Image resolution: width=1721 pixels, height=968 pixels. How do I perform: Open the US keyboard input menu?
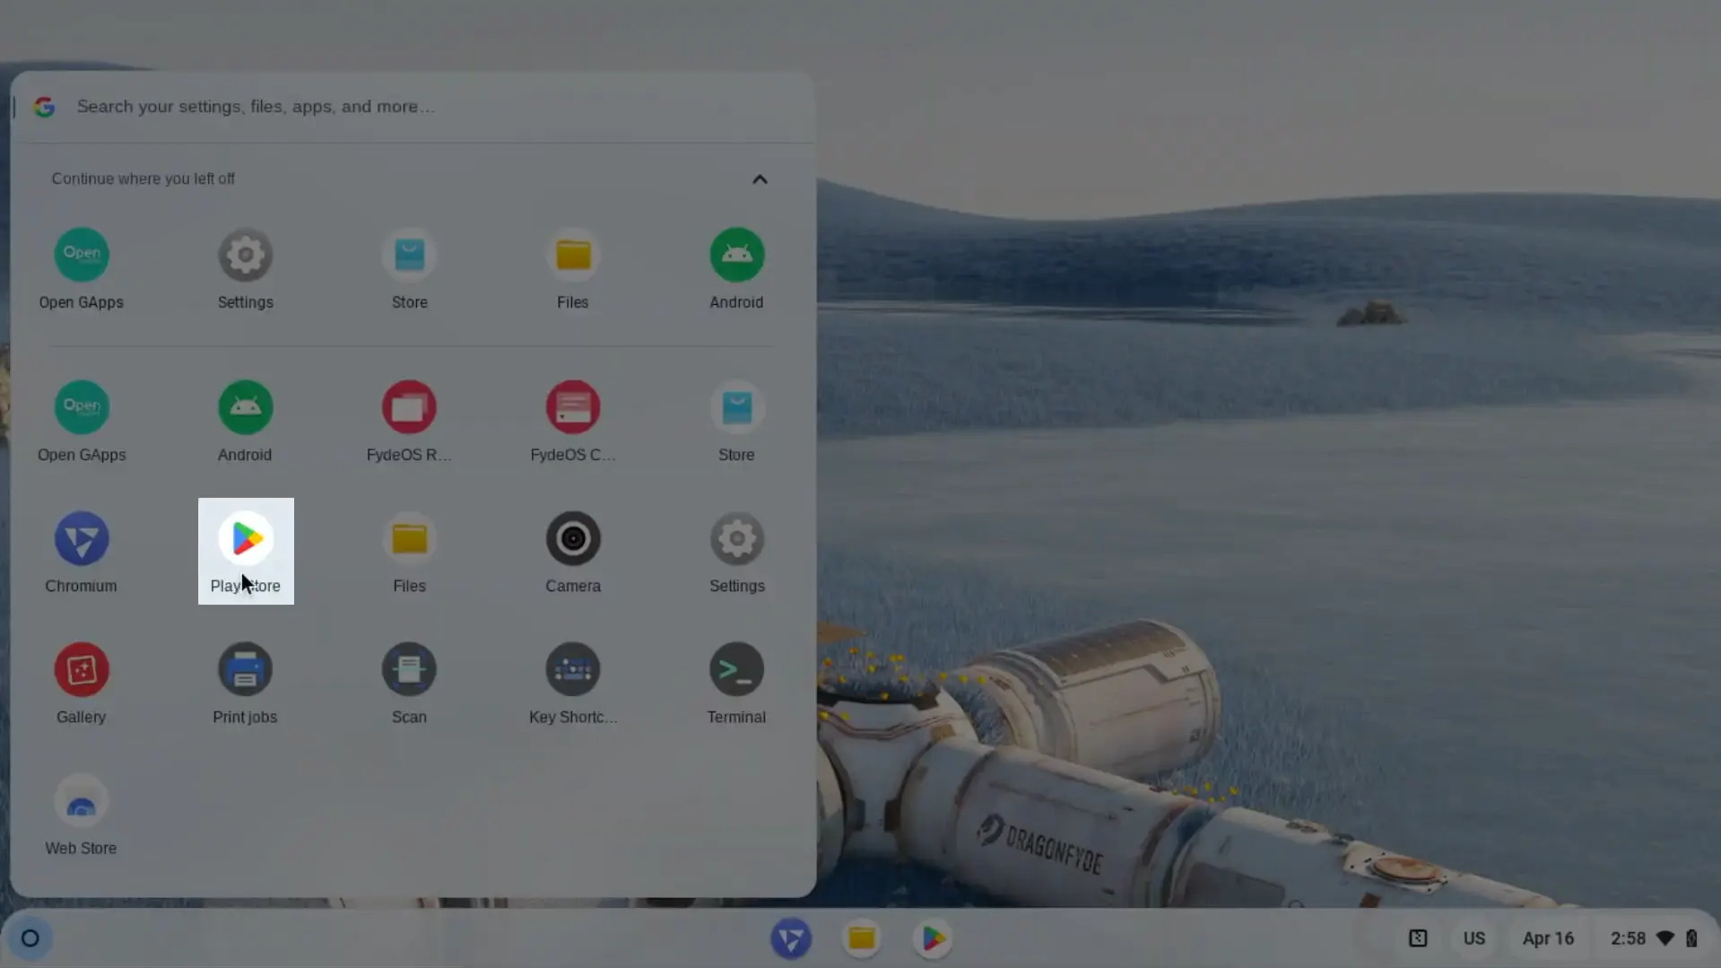[1473, 938]
